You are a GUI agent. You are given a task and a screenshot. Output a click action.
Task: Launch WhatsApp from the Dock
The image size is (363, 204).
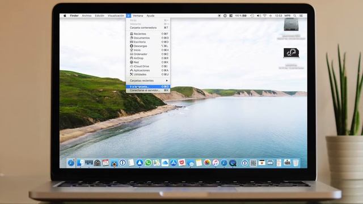(x=148, y=163)
